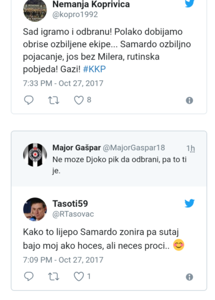Click Twitter bird logo on Tasoti59 tweet
The width and height of the screenshot is (215, 300).
click(189, 203)
